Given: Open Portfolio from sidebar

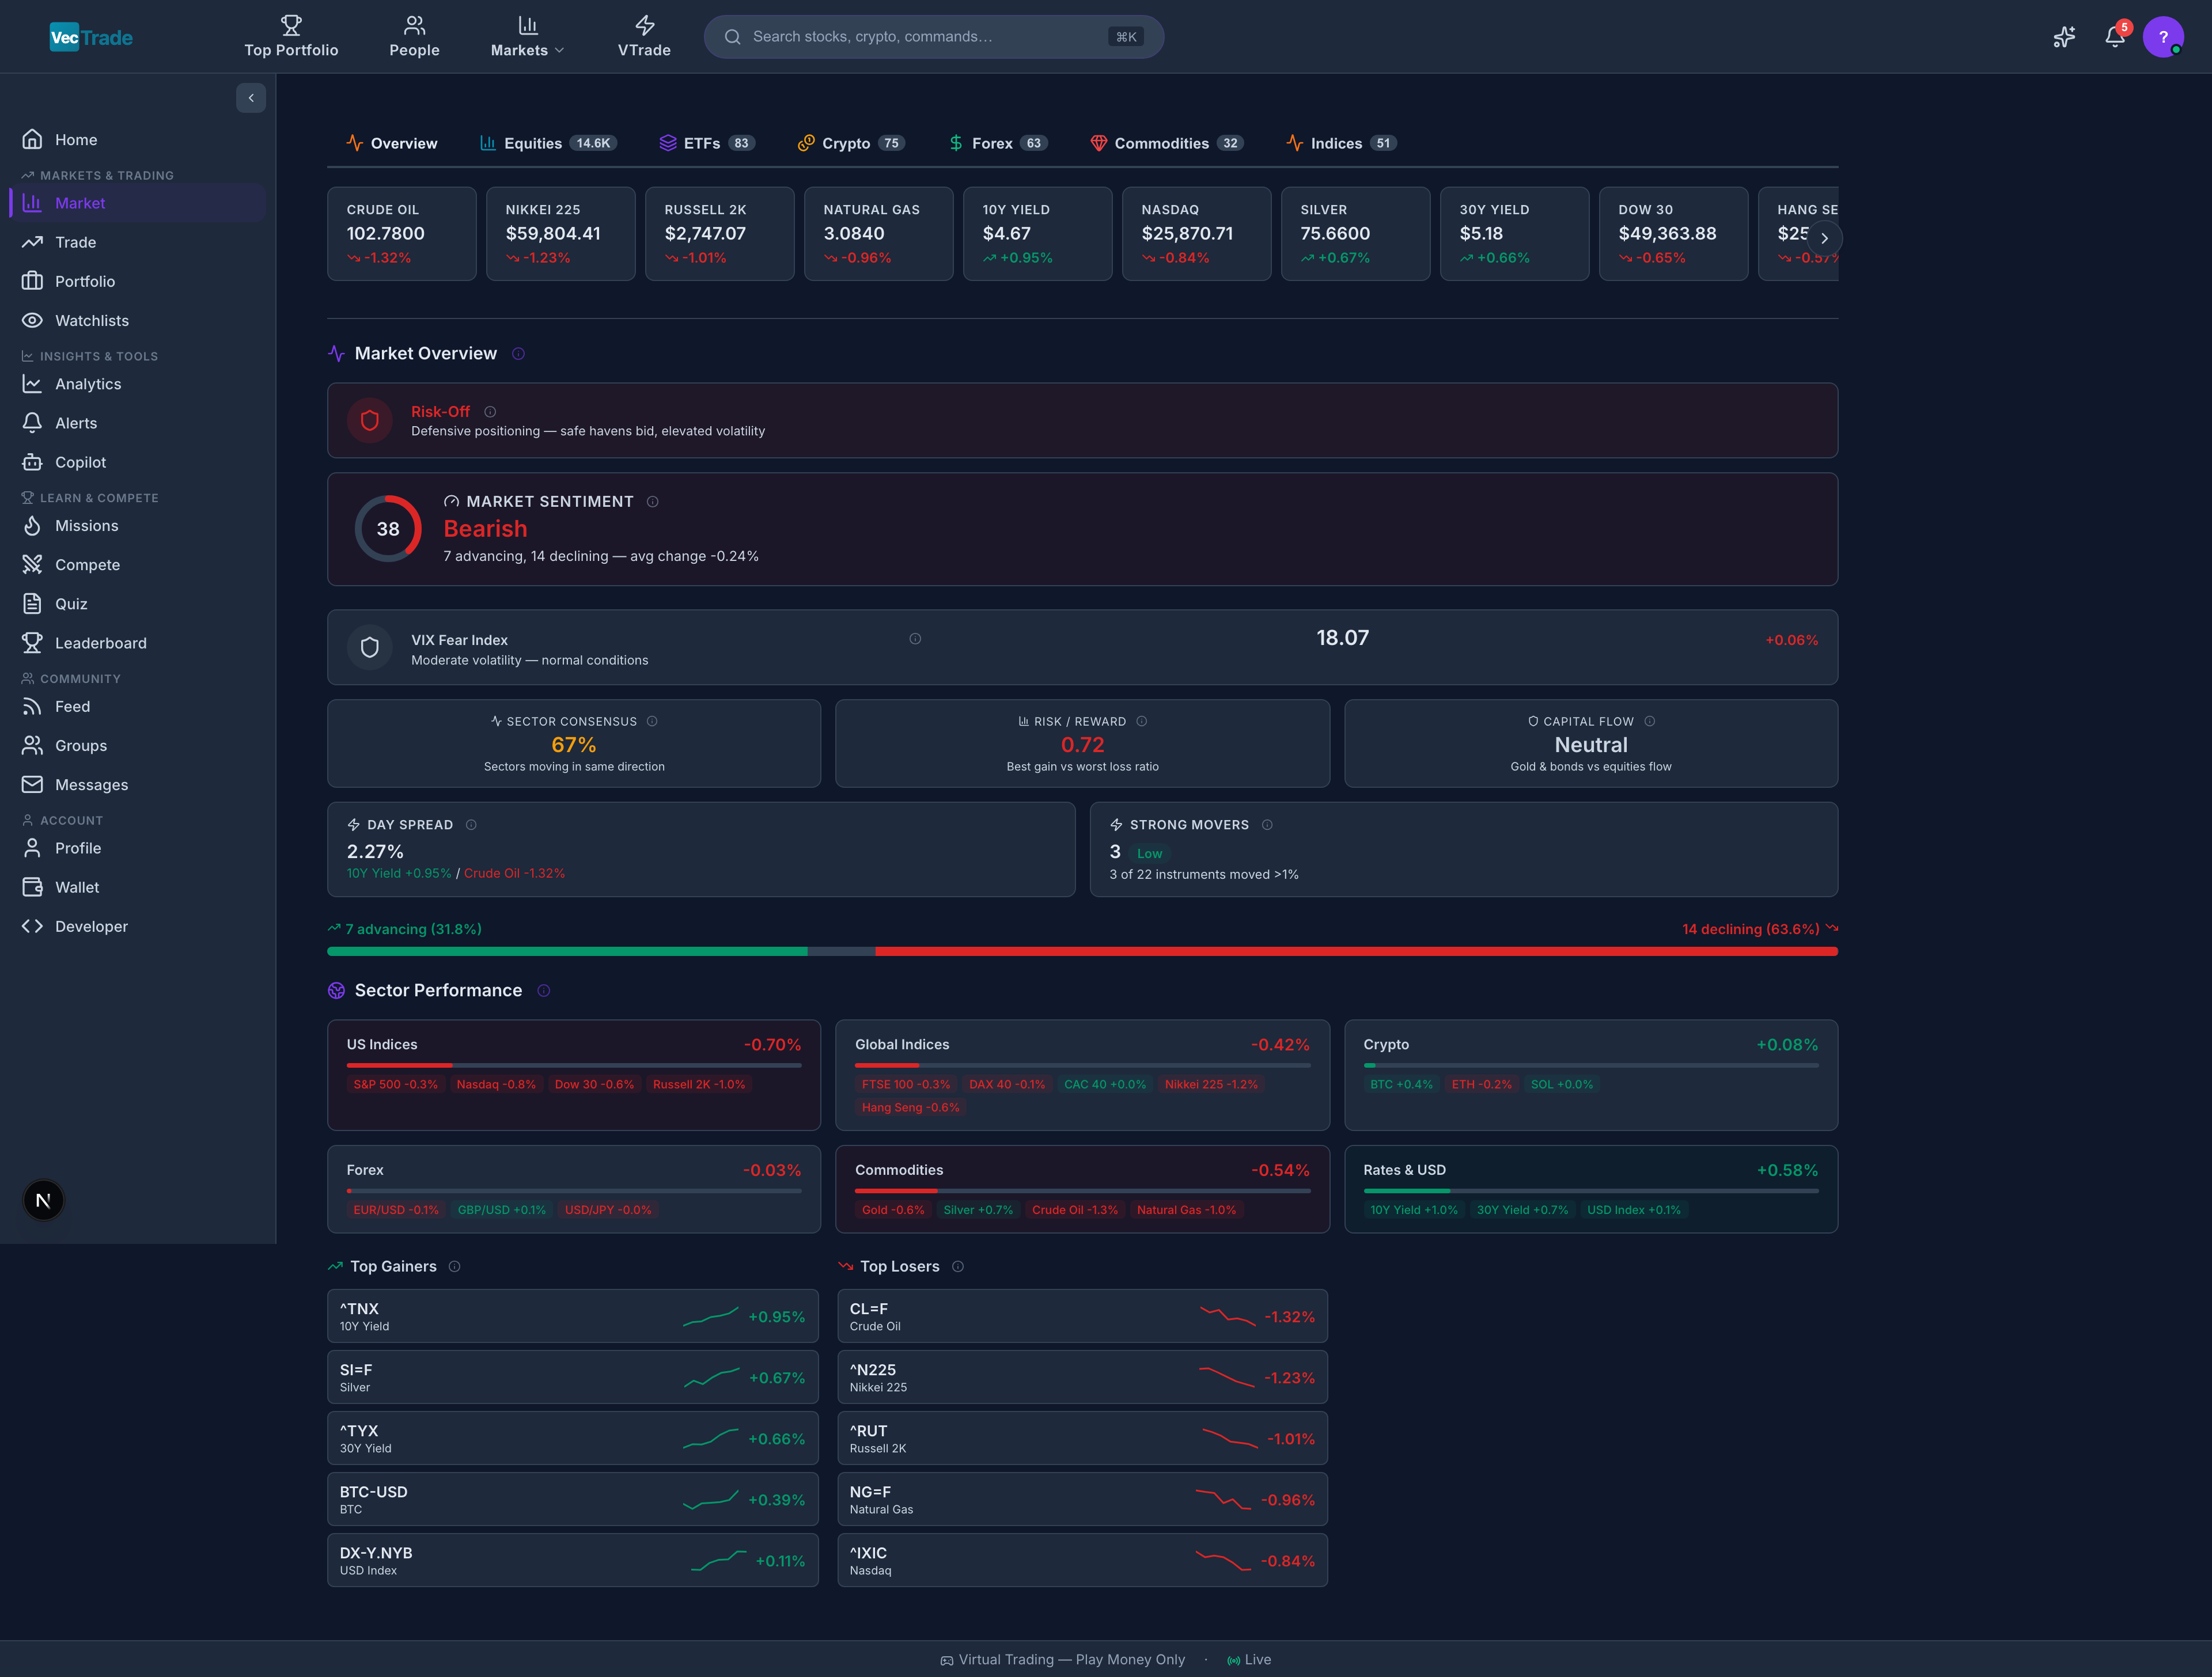Looking at the screenshot, I should tap(138, 281).
